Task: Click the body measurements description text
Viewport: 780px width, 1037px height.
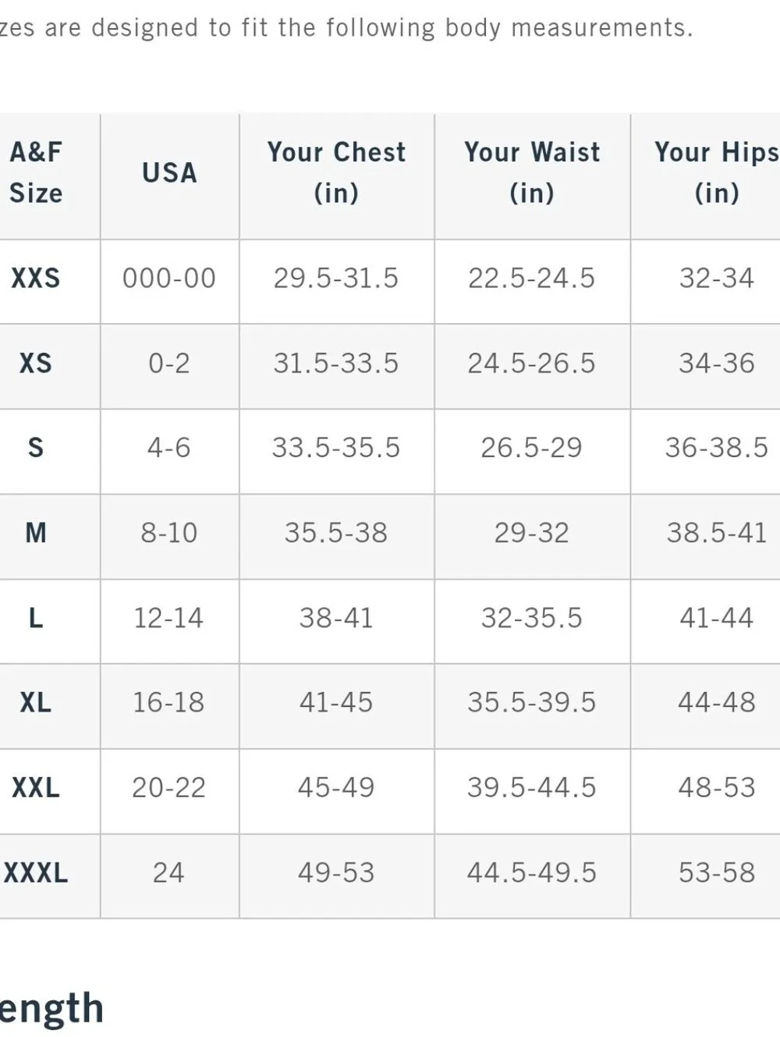Action: point(346,28)
